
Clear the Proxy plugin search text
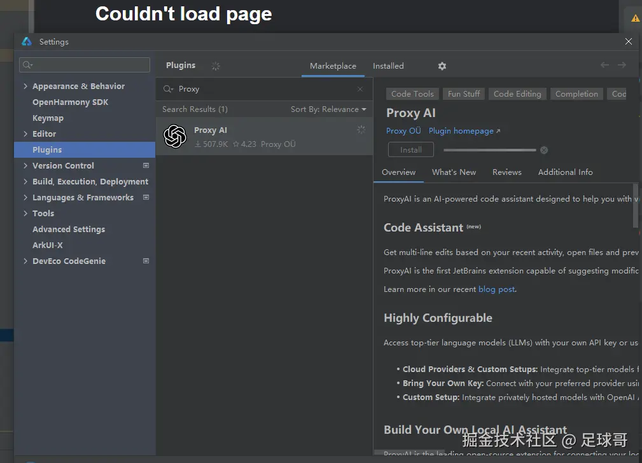click(x=360, y=89)
